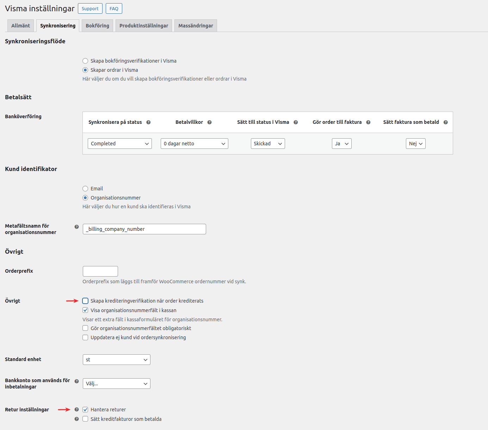Enable Skapa krediteringverifikation när order krediterats

pyautogui.click(x=85, y=301)
